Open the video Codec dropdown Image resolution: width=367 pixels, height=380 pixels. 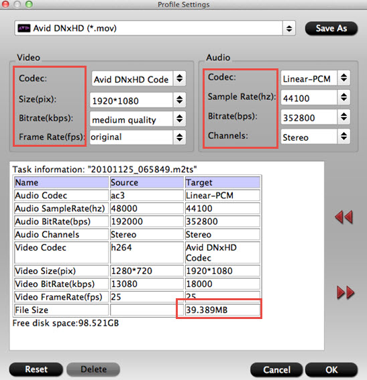pyautogui.click(x=180, y=78)
